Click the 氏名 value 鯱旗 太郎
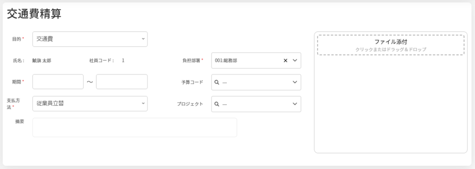The height and width of the screenshot is (169, 475). (42, 60)
